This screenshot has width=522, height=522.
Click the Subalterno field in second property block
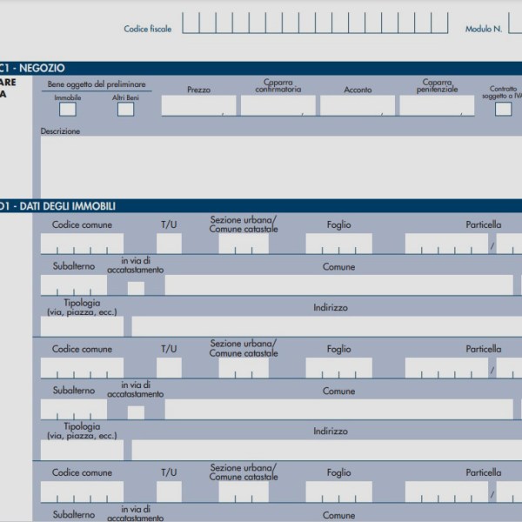(74, 409)
